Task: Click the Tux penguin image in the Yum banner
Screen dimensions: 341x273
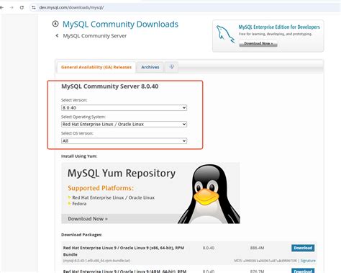Action: pyautogui.click(x=209, y=194)
